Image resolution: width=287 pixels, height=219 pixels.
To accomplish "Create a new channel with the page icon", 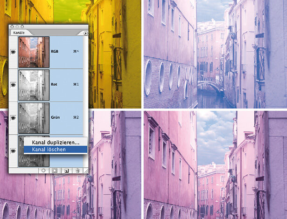I will pos(66,171).
